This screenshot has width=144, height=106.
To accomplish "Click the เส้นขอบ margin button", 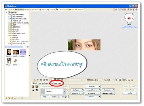I will point(54,97).
